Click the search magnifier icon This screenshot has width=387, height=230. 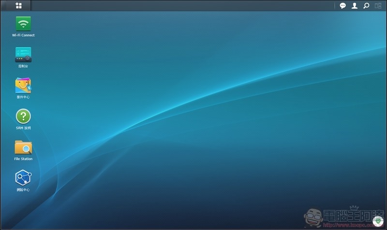366,6
